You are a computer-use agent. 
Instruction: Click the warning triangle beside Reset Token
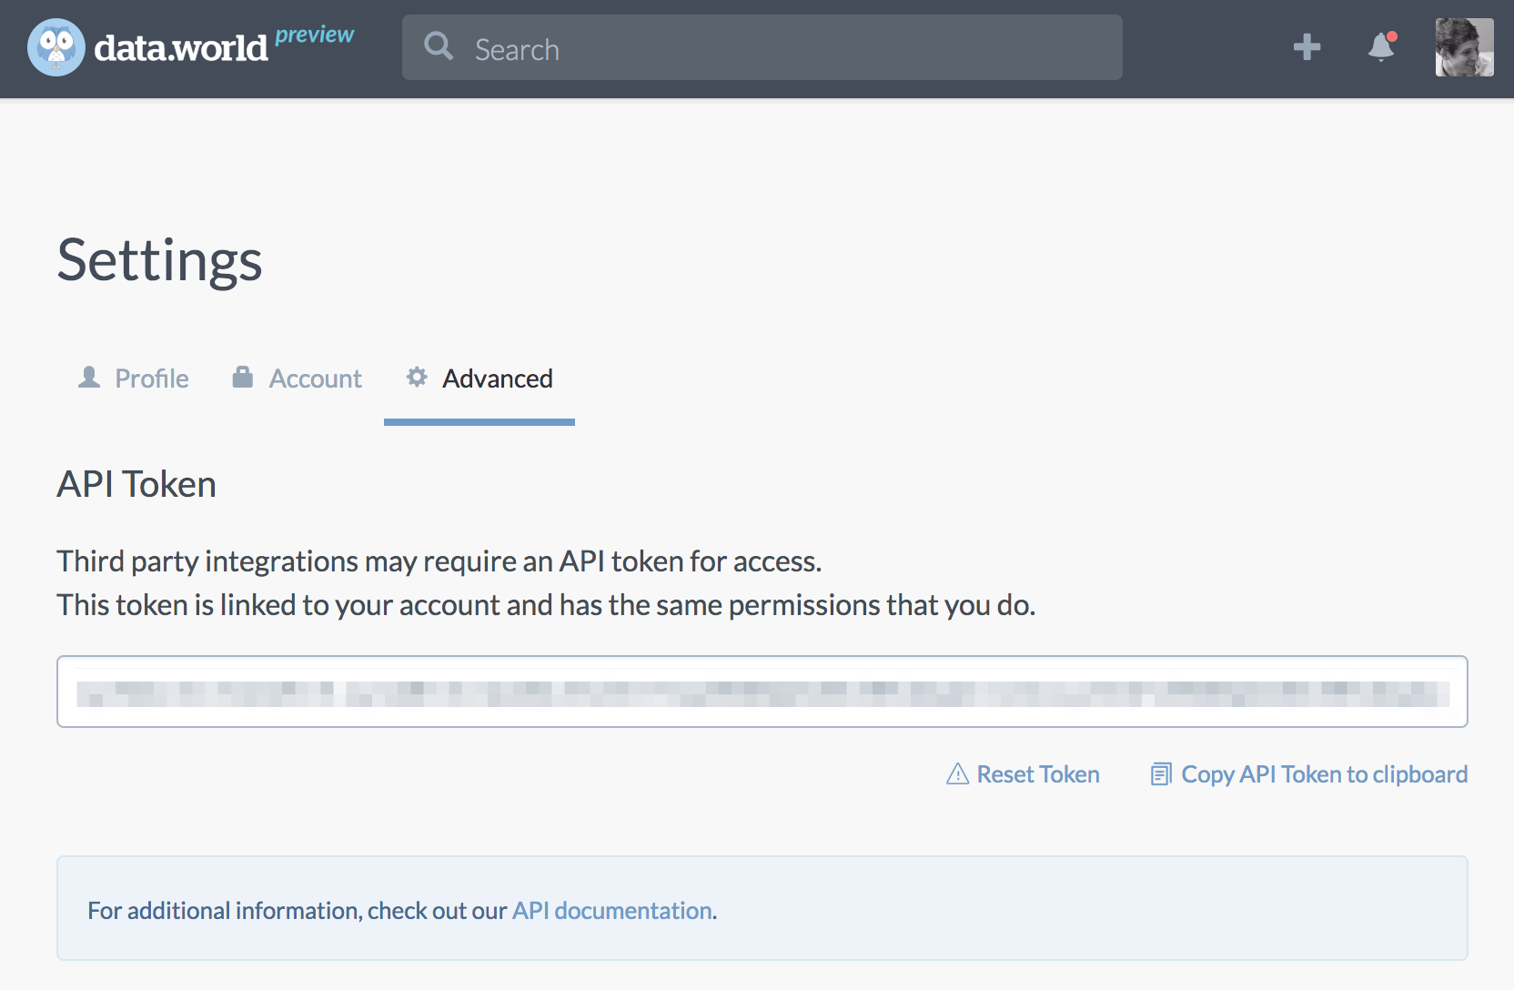(957, 774)
